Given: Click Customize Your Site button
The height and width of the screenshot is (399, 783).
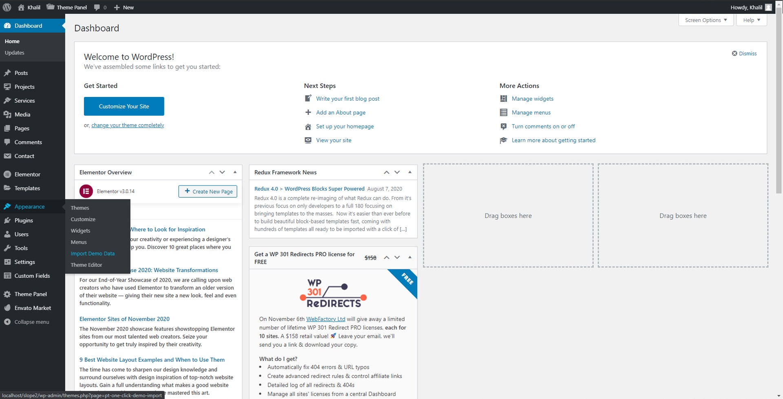Looking at the screenshot, I should [124, 106].
